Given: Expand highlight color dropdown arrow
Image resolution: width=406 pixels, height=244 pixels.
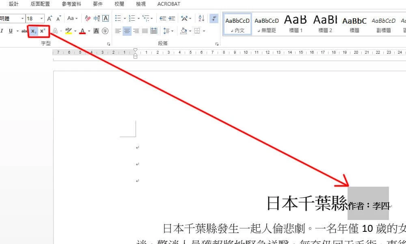Looking at the screenshot, I should [x=76, y=31].
